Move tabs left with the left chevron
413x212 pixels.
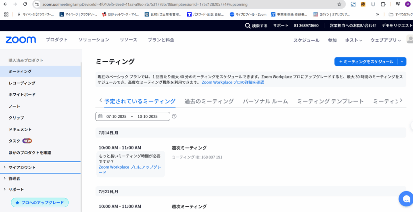click(100, 100)
